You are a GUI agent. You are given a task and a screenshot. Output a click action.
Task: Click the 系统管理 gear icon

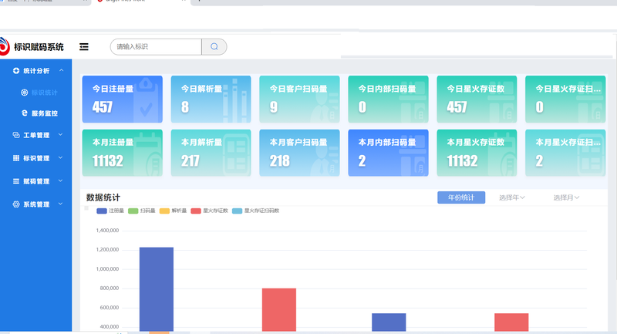pyautogui.click(x=16, y=204)
